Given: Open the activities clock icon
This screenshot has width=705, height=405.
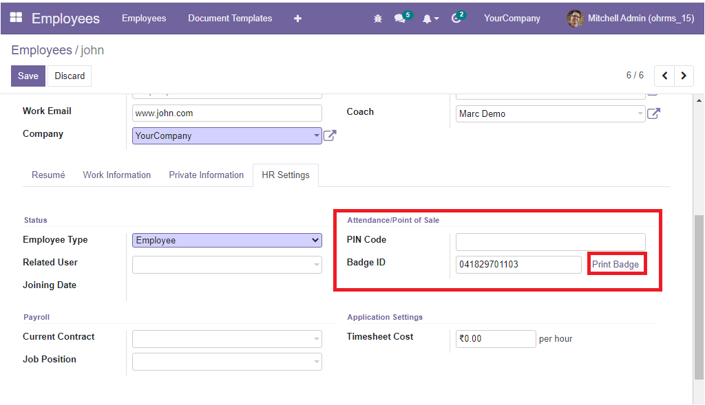Looking at the screenshot, I should [x=456, y=19].
